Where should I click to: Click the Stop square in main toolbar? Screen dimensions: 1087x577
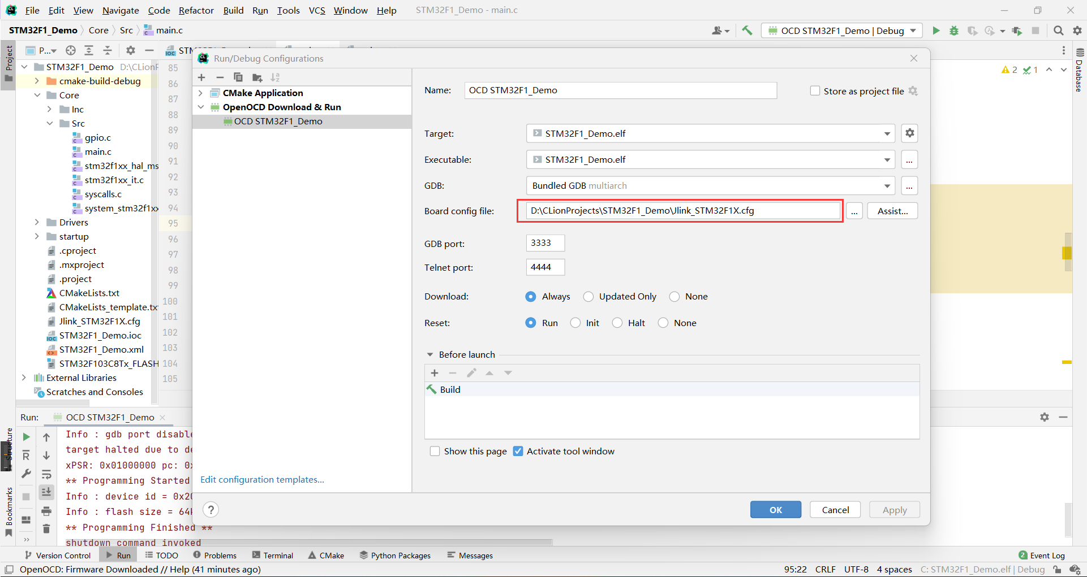[1036, 31]
